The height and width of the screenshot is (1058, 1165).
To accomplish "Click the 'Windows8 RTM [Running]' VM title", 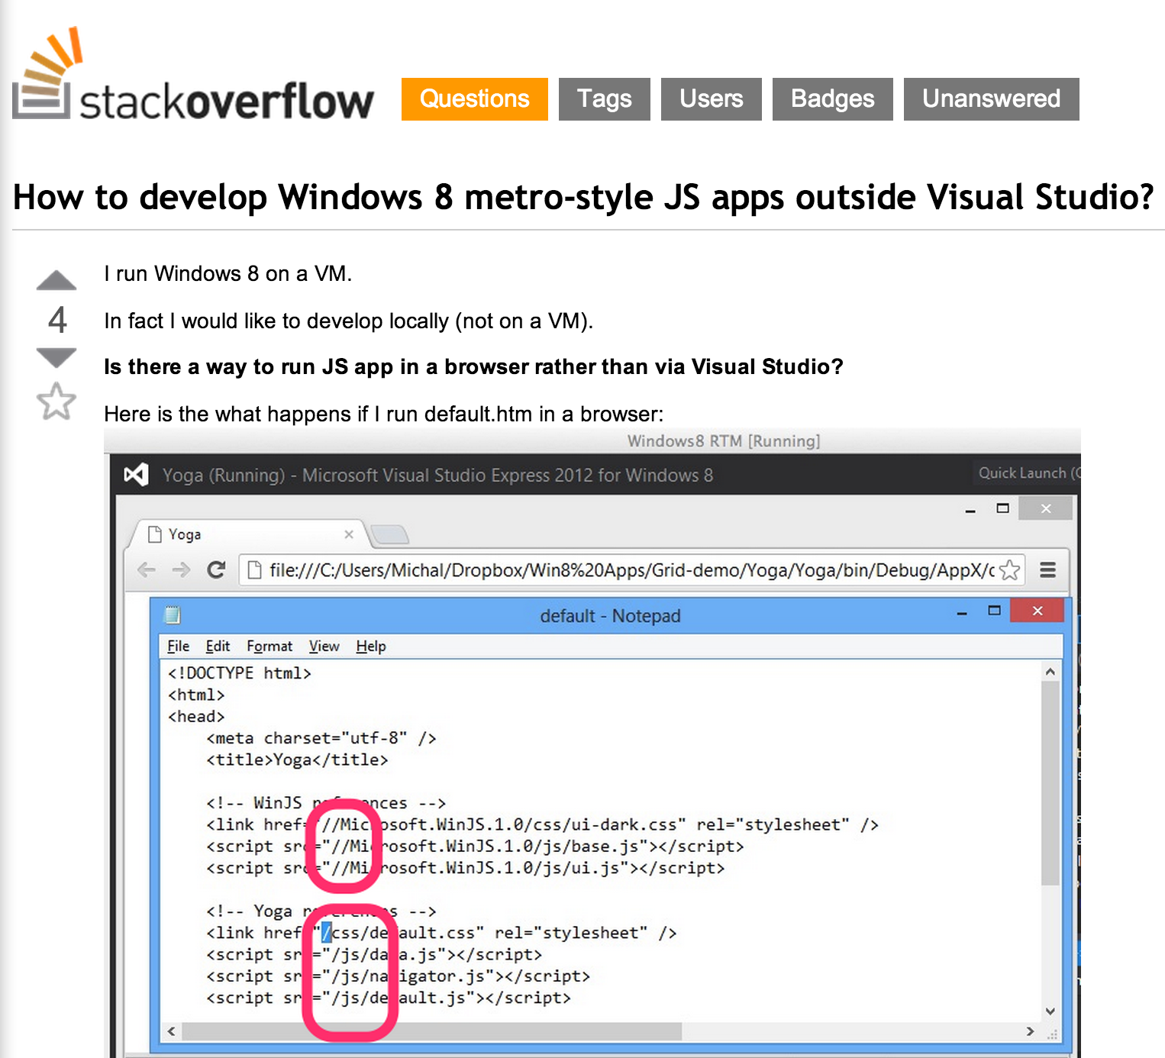I will (724, 441).
